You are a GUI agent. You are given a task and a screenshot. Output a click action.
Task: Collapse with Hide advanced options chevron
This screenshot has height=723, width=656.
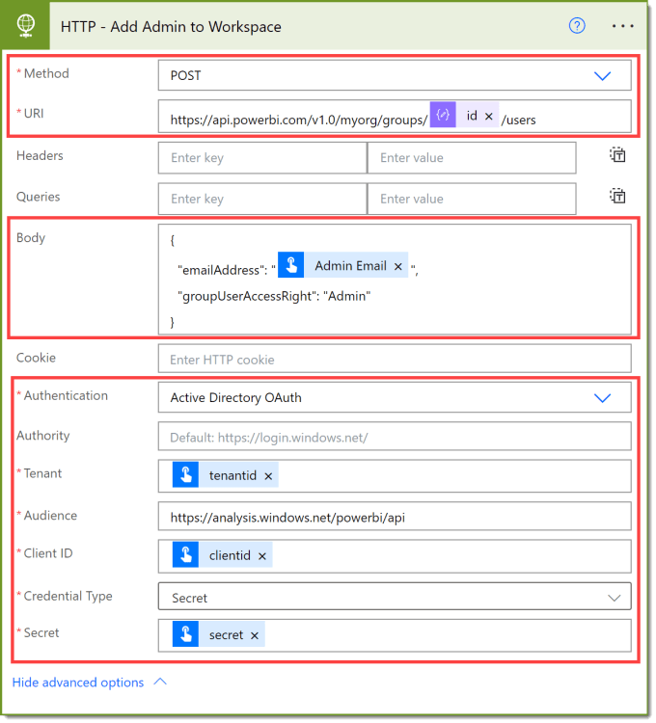click(160, 682)
